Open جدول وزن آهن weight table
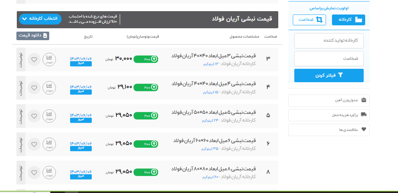Viewport: 398px width, 193px height. tap(329, 100)
